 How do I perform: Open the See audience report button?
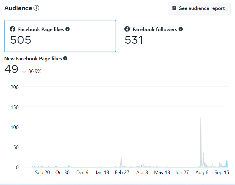click(x=199, y=8)
